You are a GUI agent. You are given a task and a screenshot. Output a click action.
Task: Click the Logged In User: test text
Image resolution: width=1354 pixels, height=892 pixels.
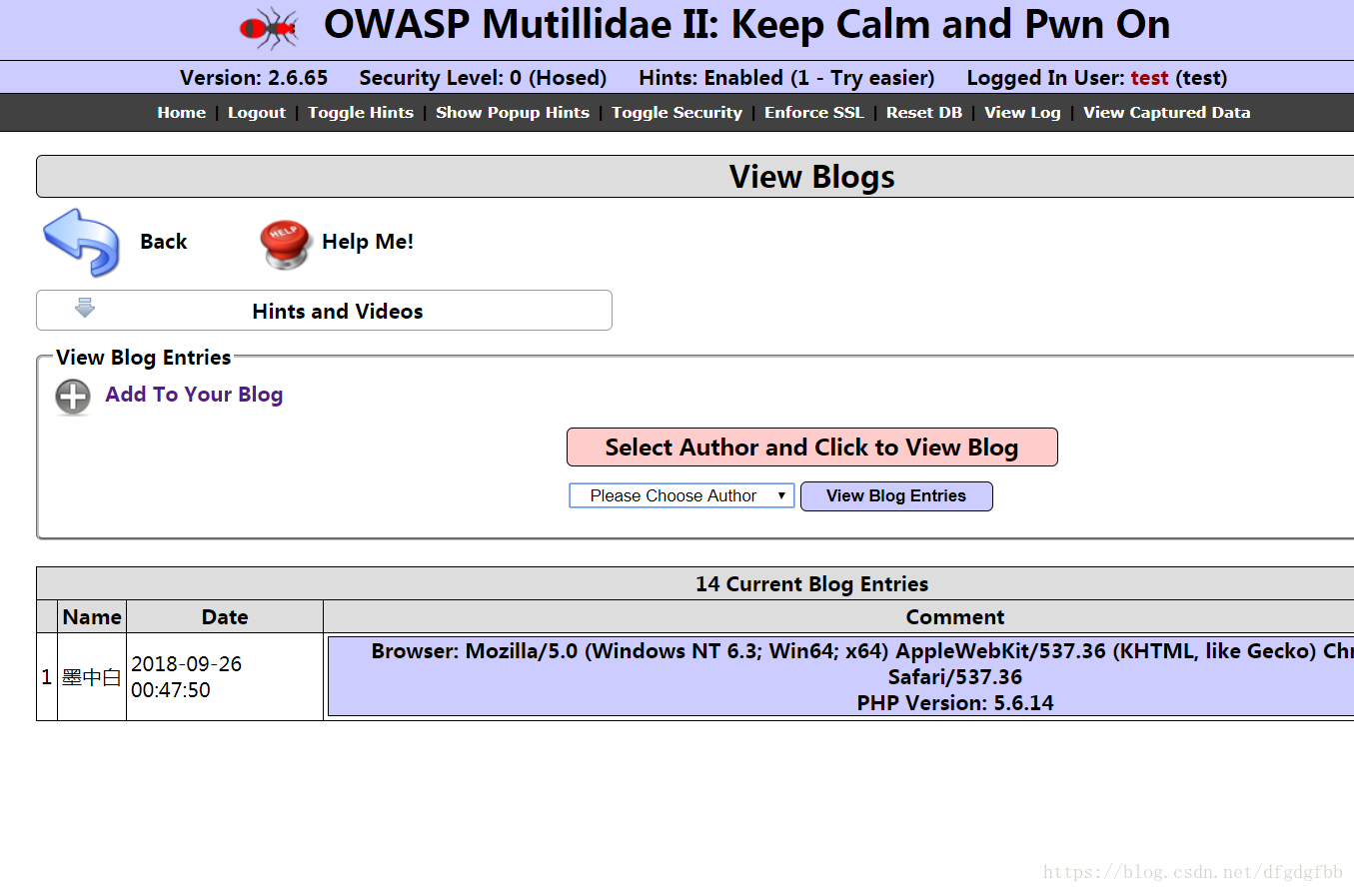[1096, 78]
